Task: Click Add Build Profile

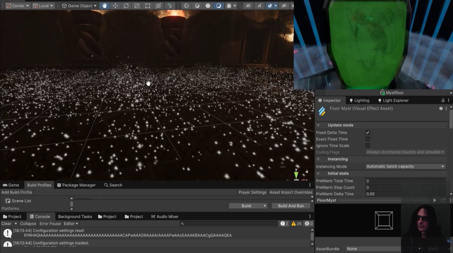Action: 17,192
